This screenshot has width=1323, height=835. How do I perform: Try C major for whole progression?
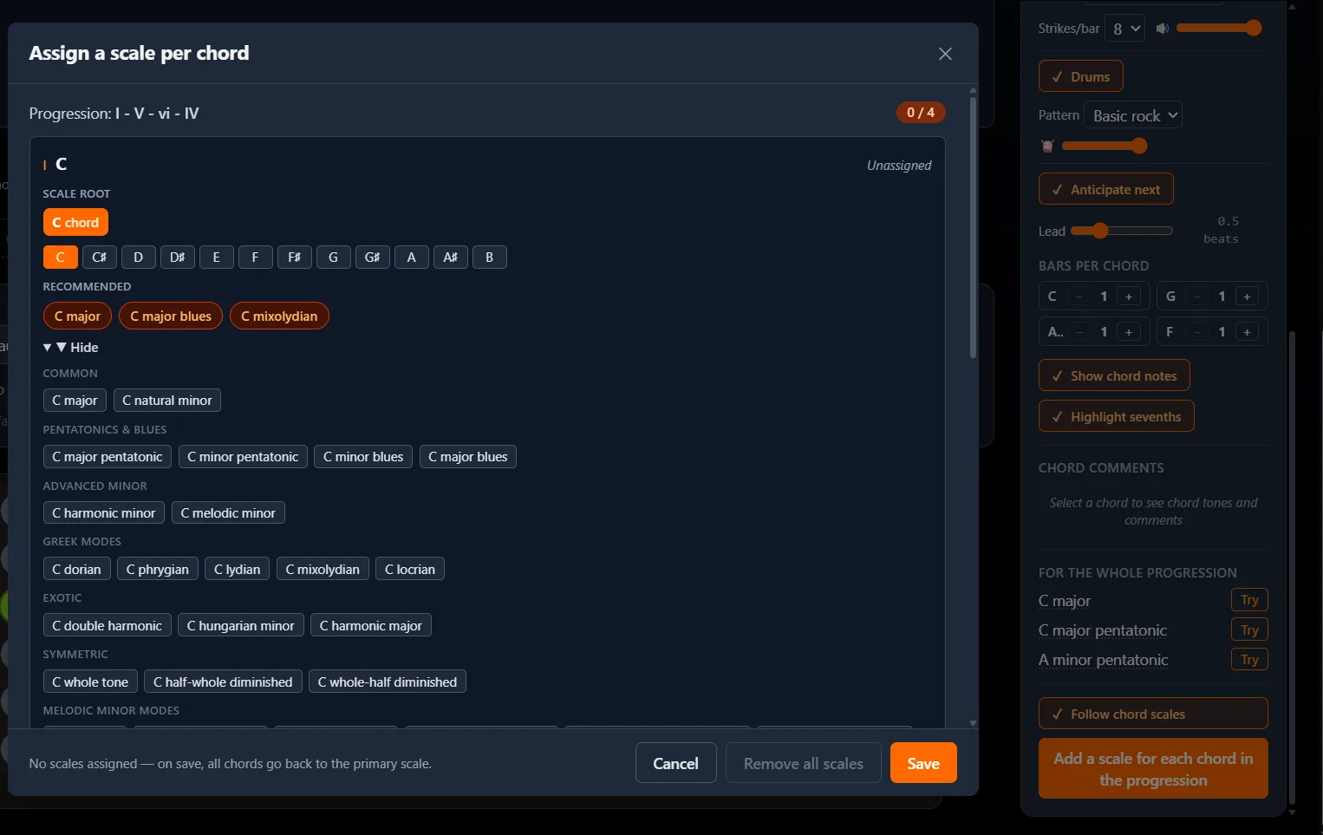click(1249, 600)
